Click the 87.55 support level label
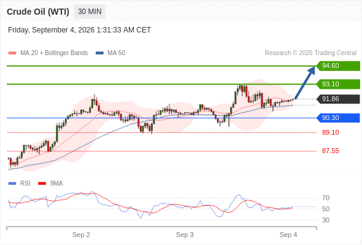The image size is (362, 245). pyautogui.click(x=330, y=151)
